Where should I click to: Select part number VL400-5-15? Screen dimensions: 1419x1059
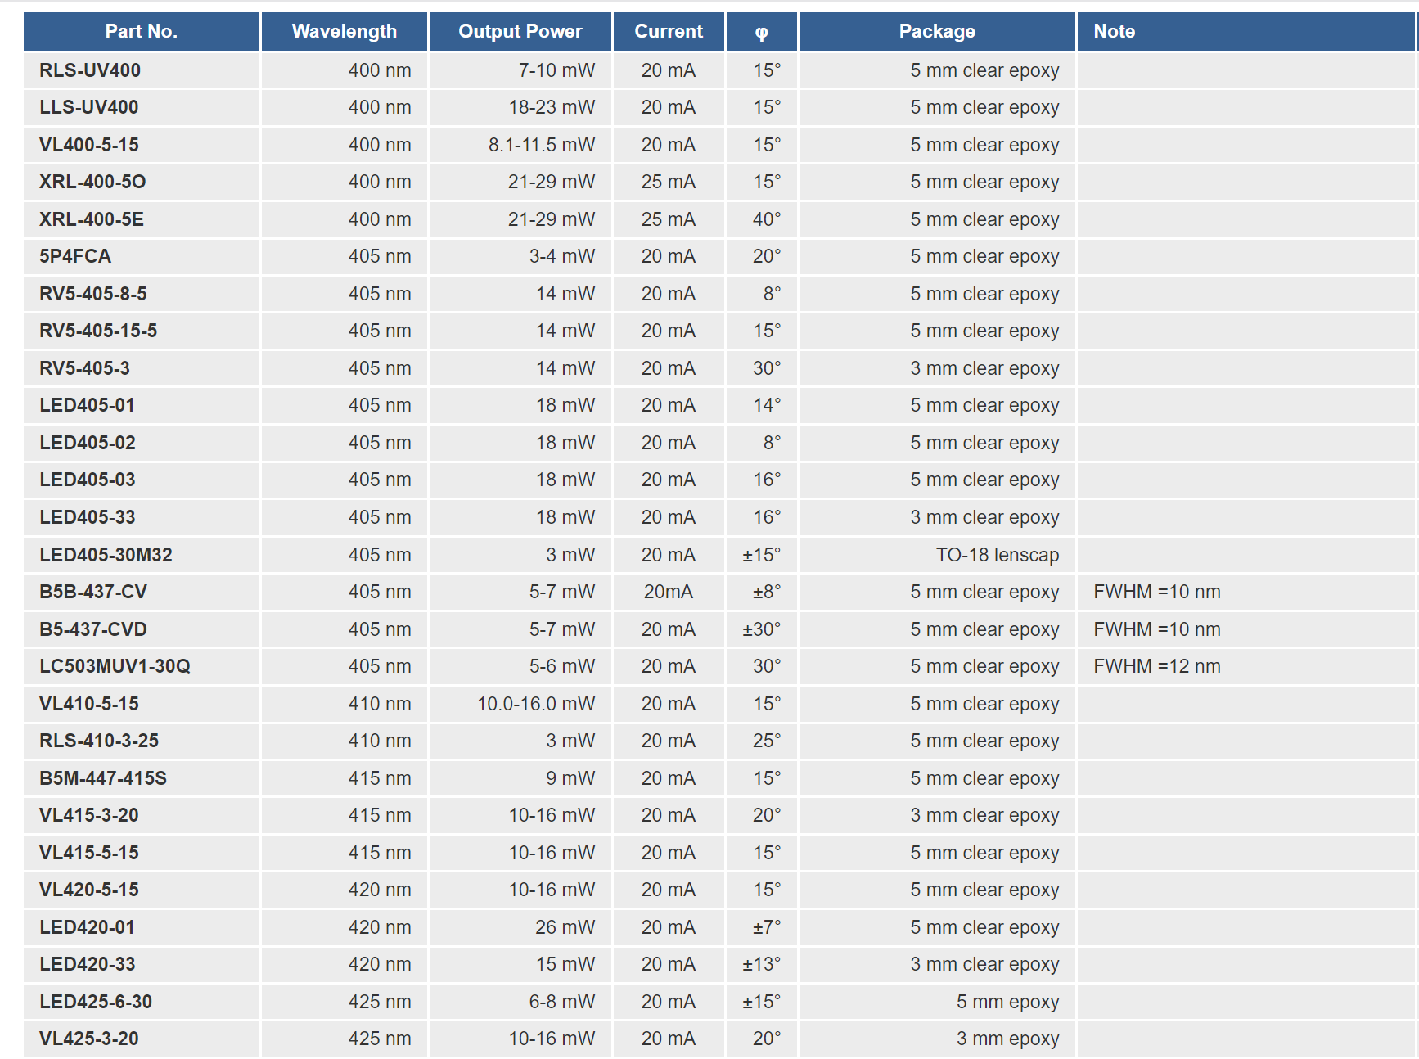coord(89,145)
